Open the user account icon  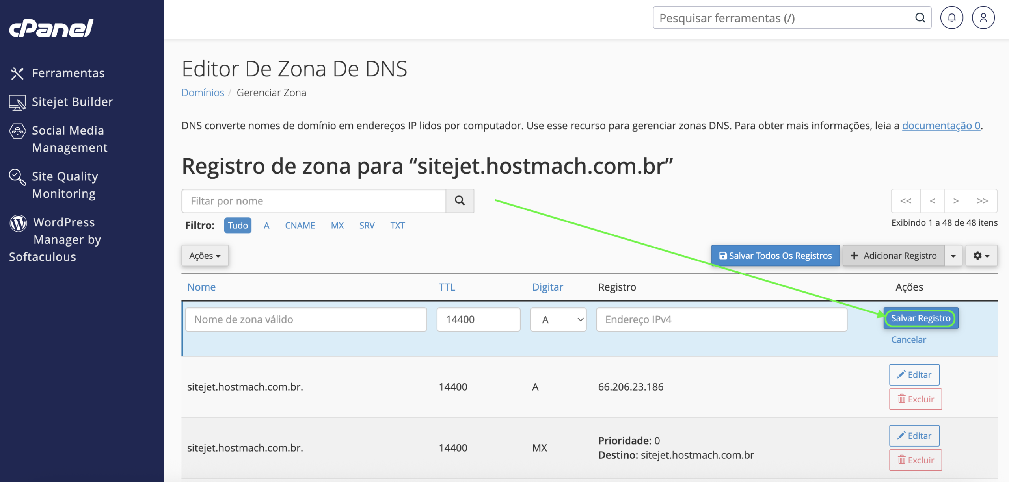[x=983, y=18]
